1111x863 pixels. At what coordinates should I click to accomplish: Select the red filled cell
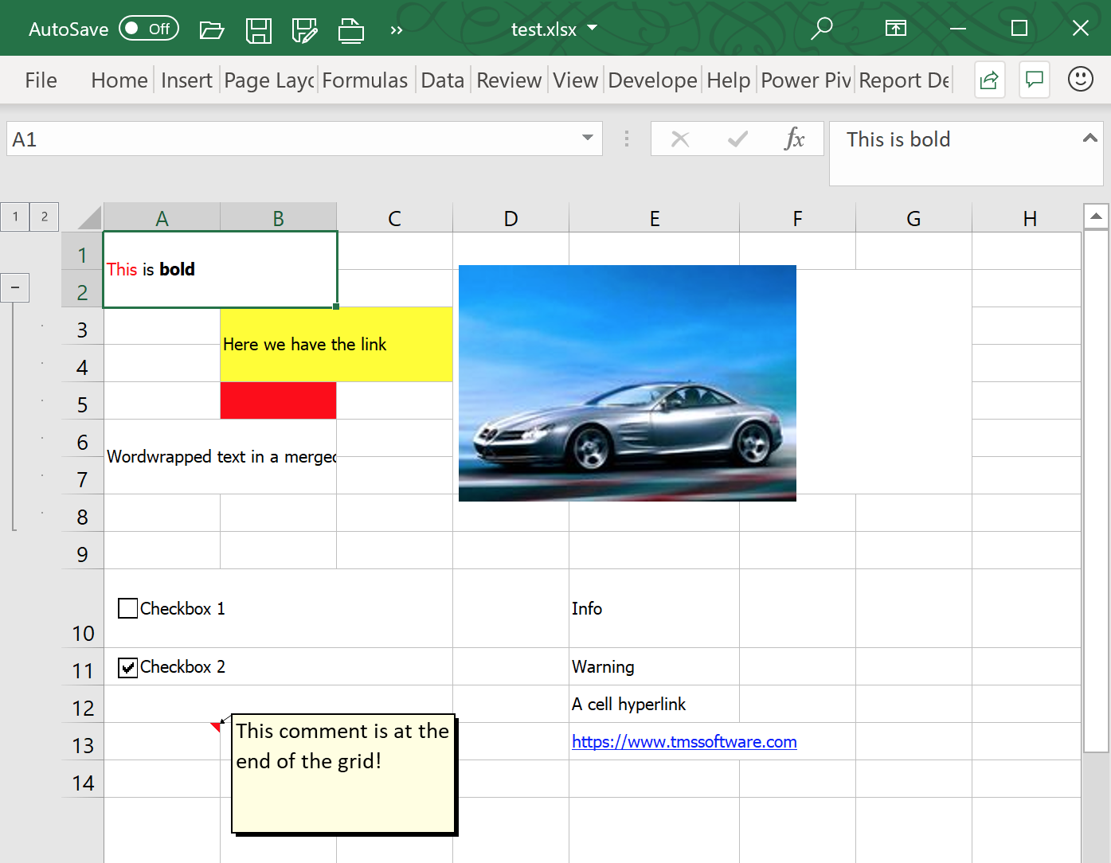pyautogui.click(x=278, y=400)
